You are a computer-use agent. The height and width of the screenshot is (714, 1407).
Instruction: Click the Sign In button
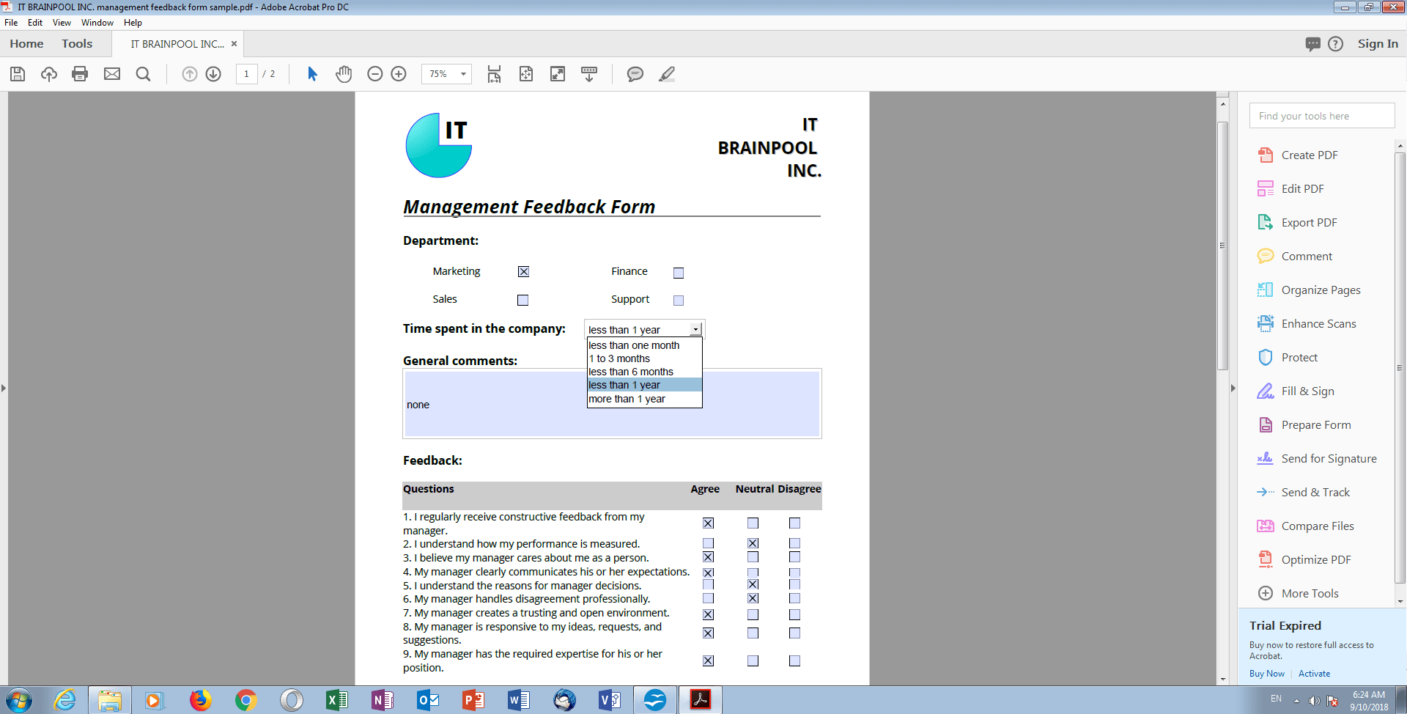click(1377, 43)
